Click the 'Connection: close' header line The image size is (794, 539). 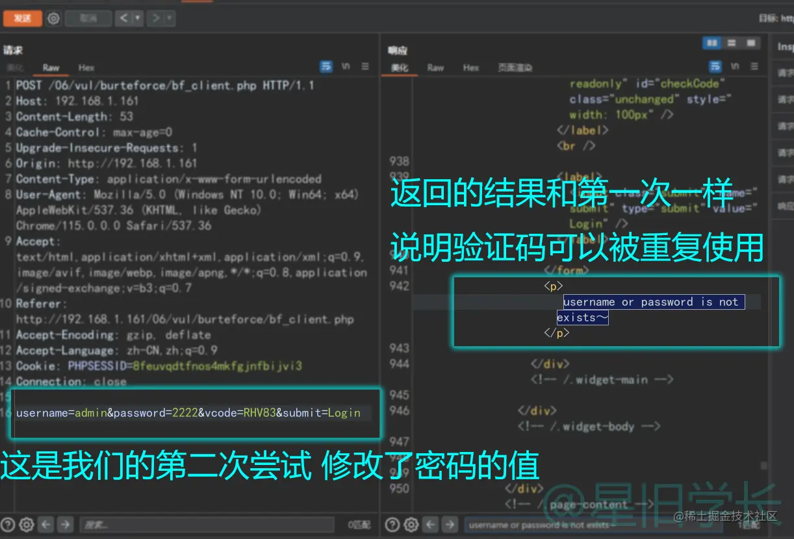[x=71, y=381]
